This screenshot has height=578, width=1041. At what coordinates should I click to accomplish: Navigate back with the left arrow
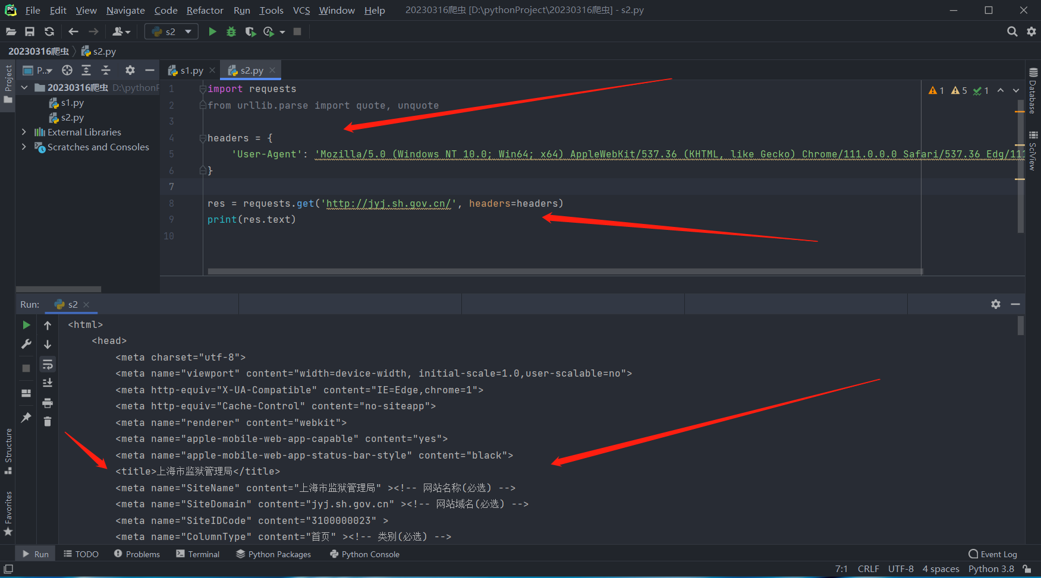point(73,31)
